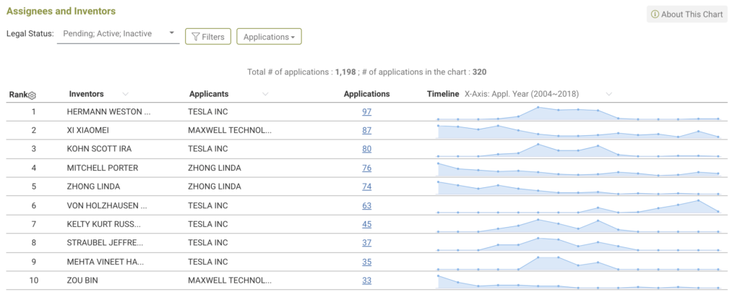Click the About This Chart button

point(687,14)
